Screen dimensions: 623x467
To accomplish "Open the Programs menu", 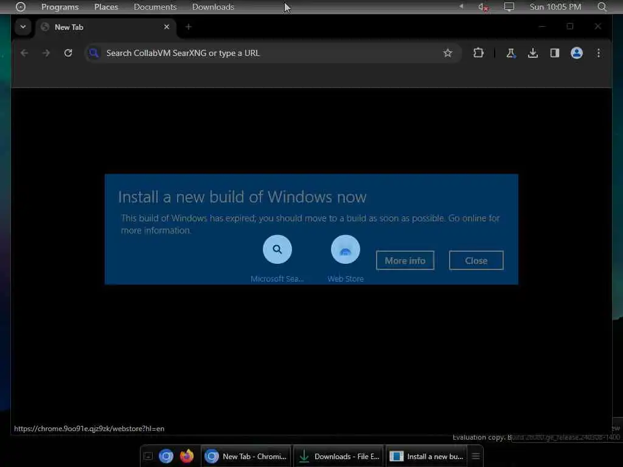I will 60,7.
